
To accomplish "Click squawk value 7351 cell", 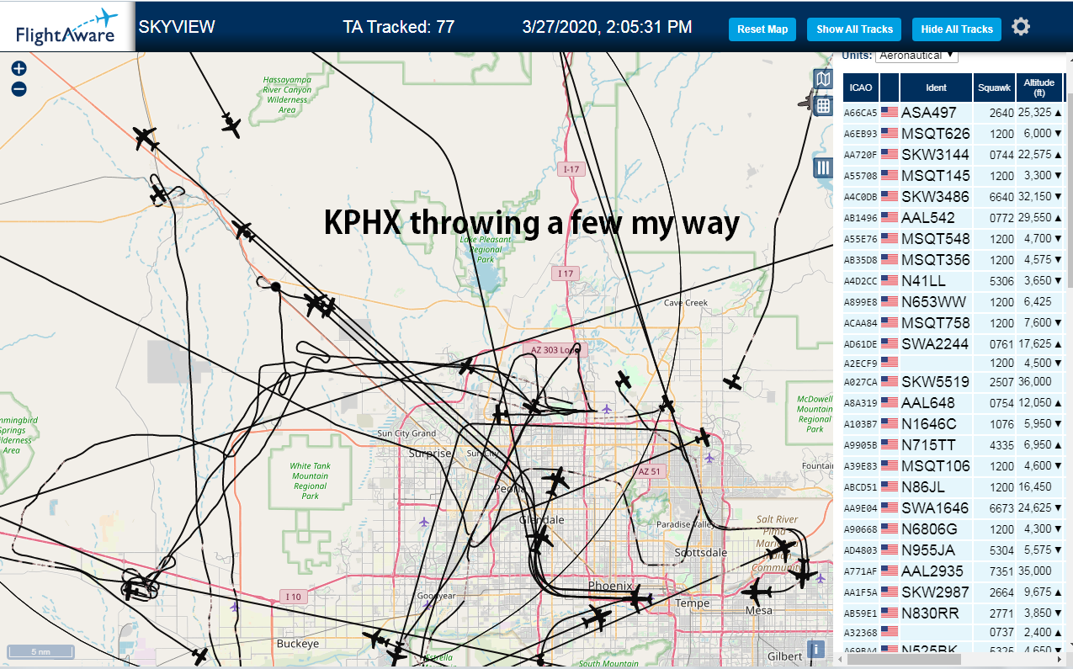I will point(995,571).
